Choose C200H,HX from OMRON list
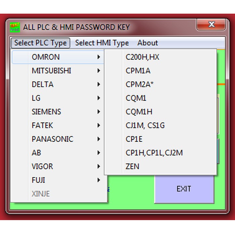 click(160, 57)
